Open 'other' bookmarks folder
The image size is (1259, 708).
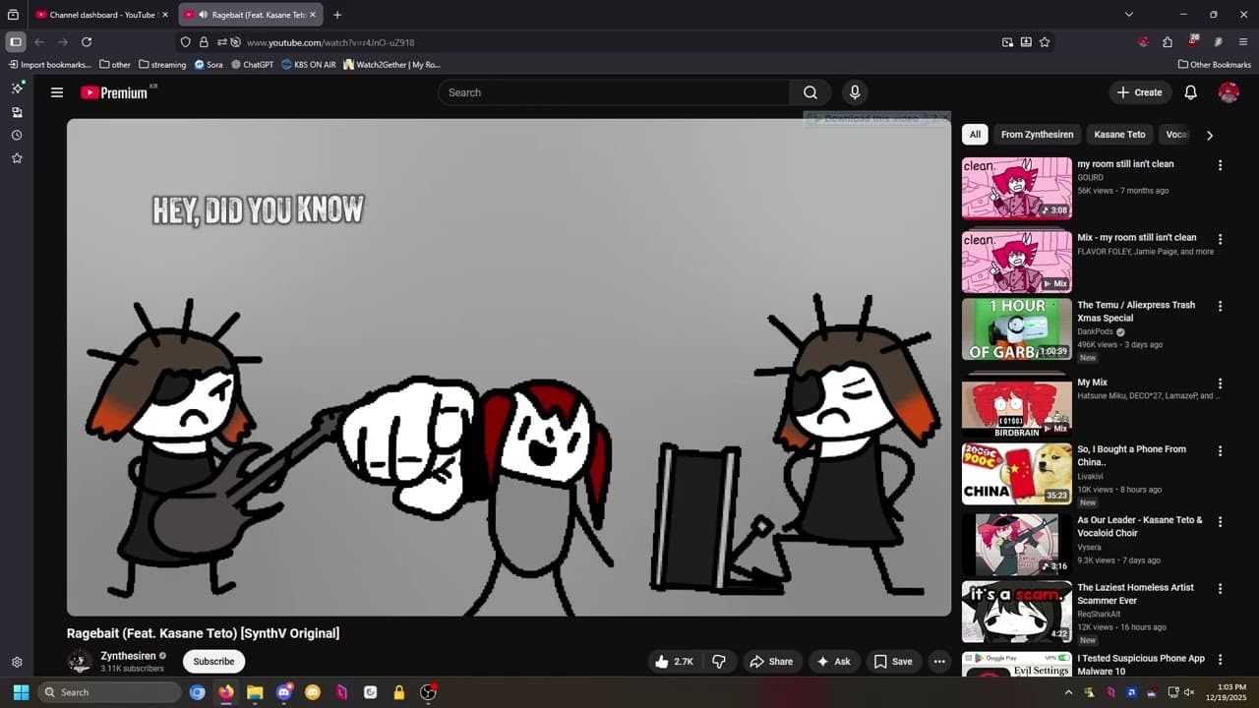(x=115, y=65)
